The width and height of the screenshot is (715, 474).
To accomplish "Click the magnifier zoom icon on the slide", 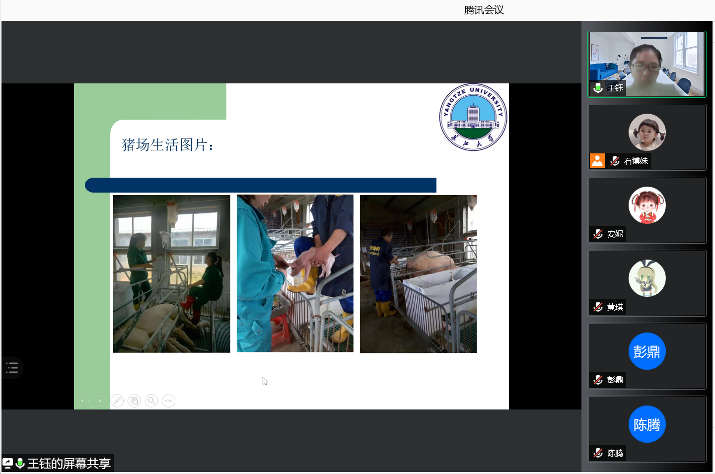I will point(151,401).
